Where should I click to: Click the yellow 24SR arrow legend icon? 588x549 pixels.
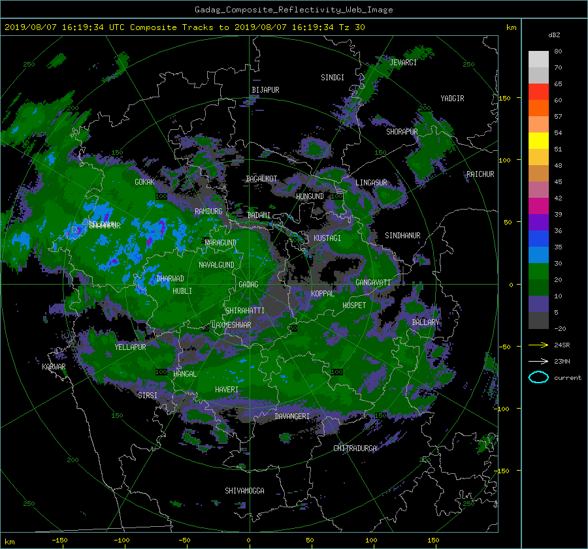click(538, 345)
